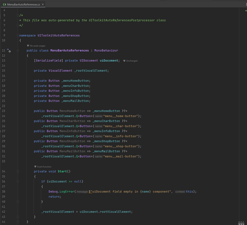The height and width of the screenshot is (225, 247).
Task: Click the 'context:' parameter hint before this
Action: click(180, 192)
